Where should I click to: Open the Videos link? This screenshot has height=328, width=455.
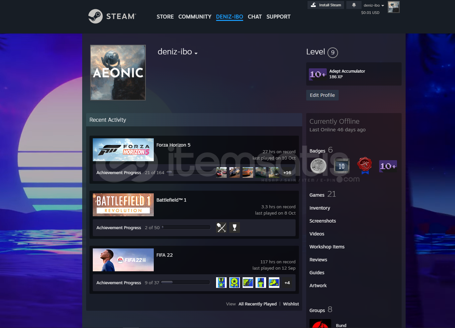pyautogui.click(x=317, y=234)
